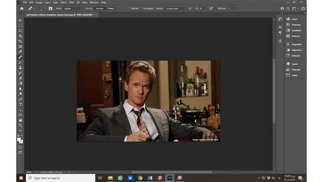The width and height of the screenshot is (323, 182).
Task: Click the foreground color swatch
Action: point(19,140)
